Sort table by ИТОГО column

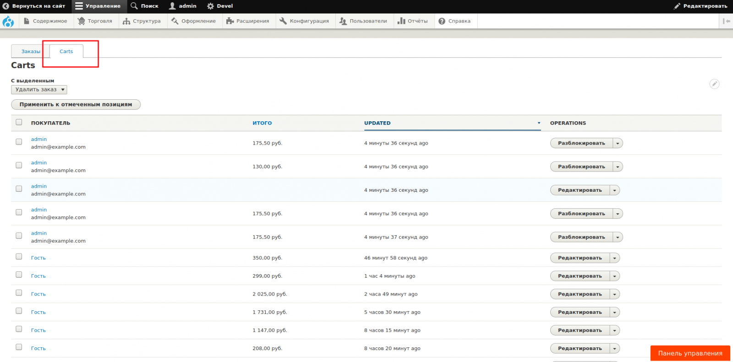point(262,123)
